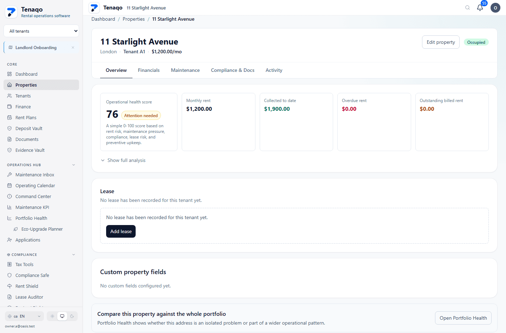Open search with the magnifier icon
This screenshot has height=333, width=506.
pyautogui.click(x=467, y=8)
